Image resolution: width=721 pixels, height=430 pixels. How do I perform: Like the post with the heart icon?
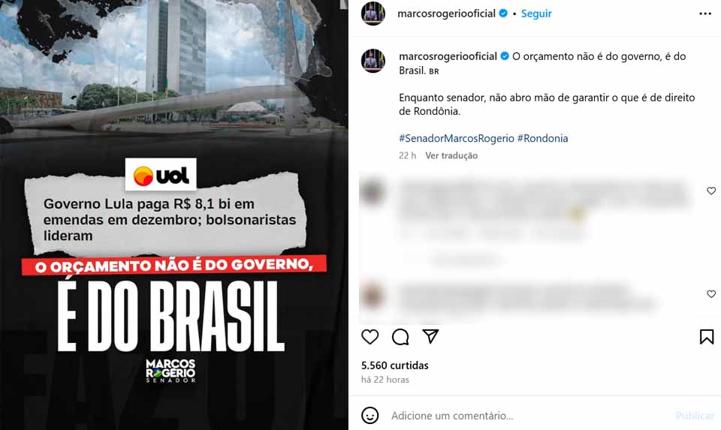(370, 337)
